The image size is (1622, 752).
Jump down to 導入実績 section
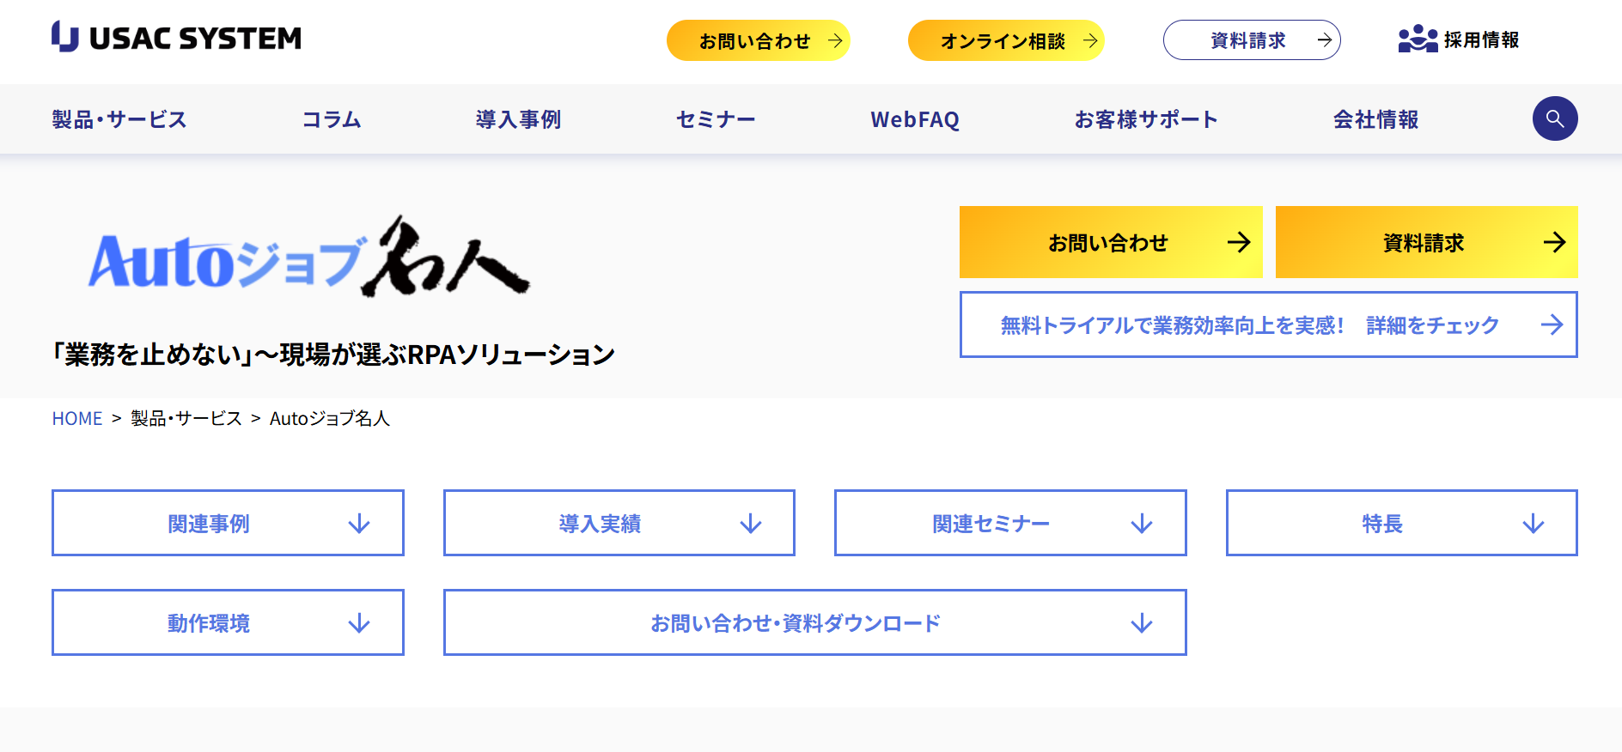coord(619,523)
